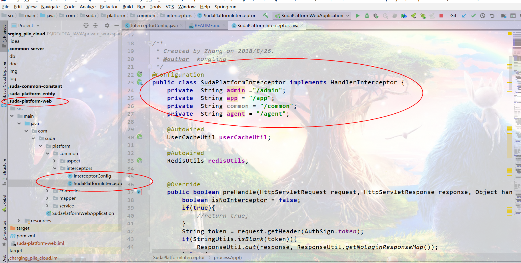
Task: Expand the controller package
Action: pos(47,191)
